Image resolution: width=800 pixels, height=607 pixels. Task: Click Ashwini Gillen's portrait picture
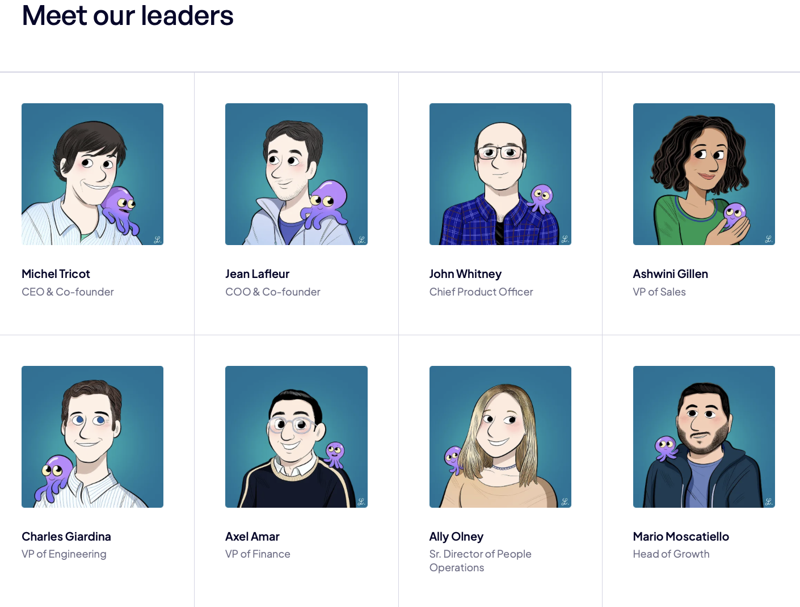click(x=704, y=174)
